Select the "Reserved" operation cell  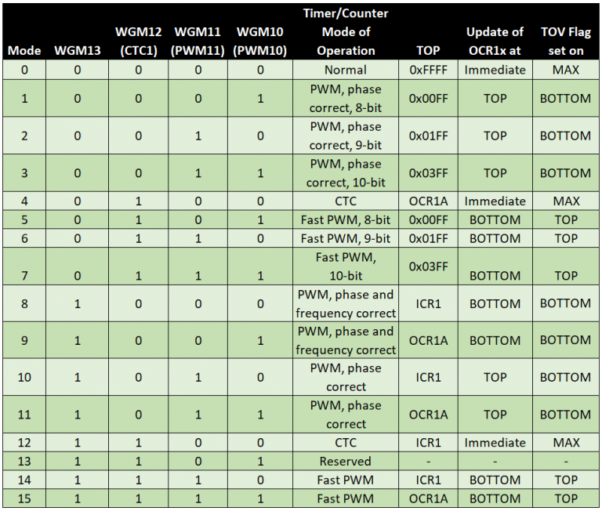[346, 462]
